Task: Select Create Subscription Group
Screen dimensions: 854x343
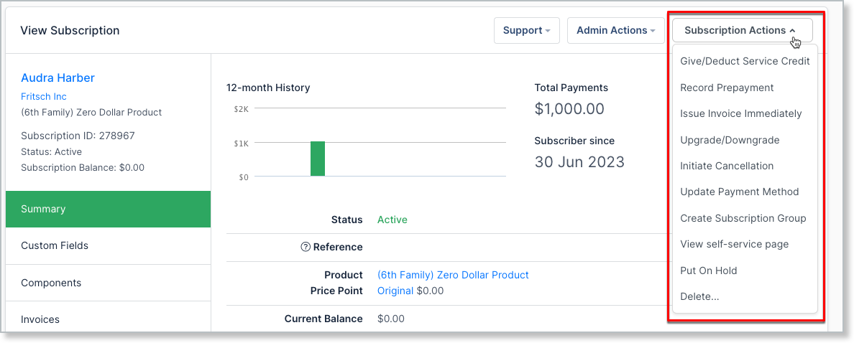Action: tap(743, 218)
